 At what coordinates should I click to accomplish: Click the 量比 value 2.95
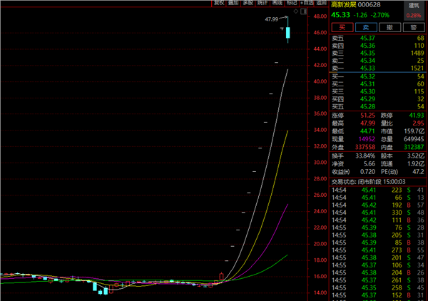tap(418, 123)
